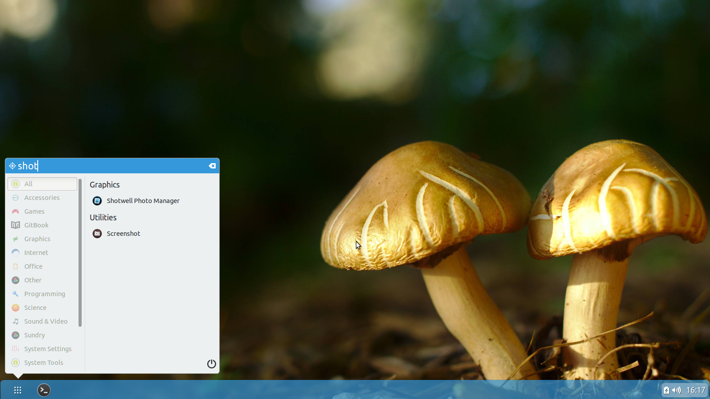710x399 pixels.
Task: Show the Games category
Action: (42, 211)
